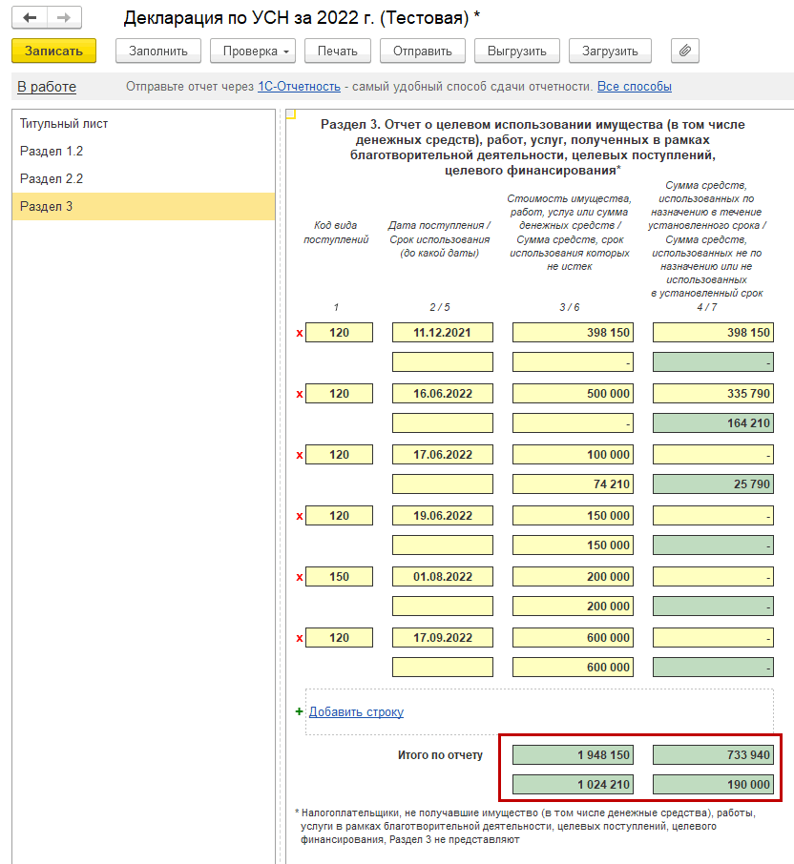Click the forward navigation arrow

[x=63, y=17]
